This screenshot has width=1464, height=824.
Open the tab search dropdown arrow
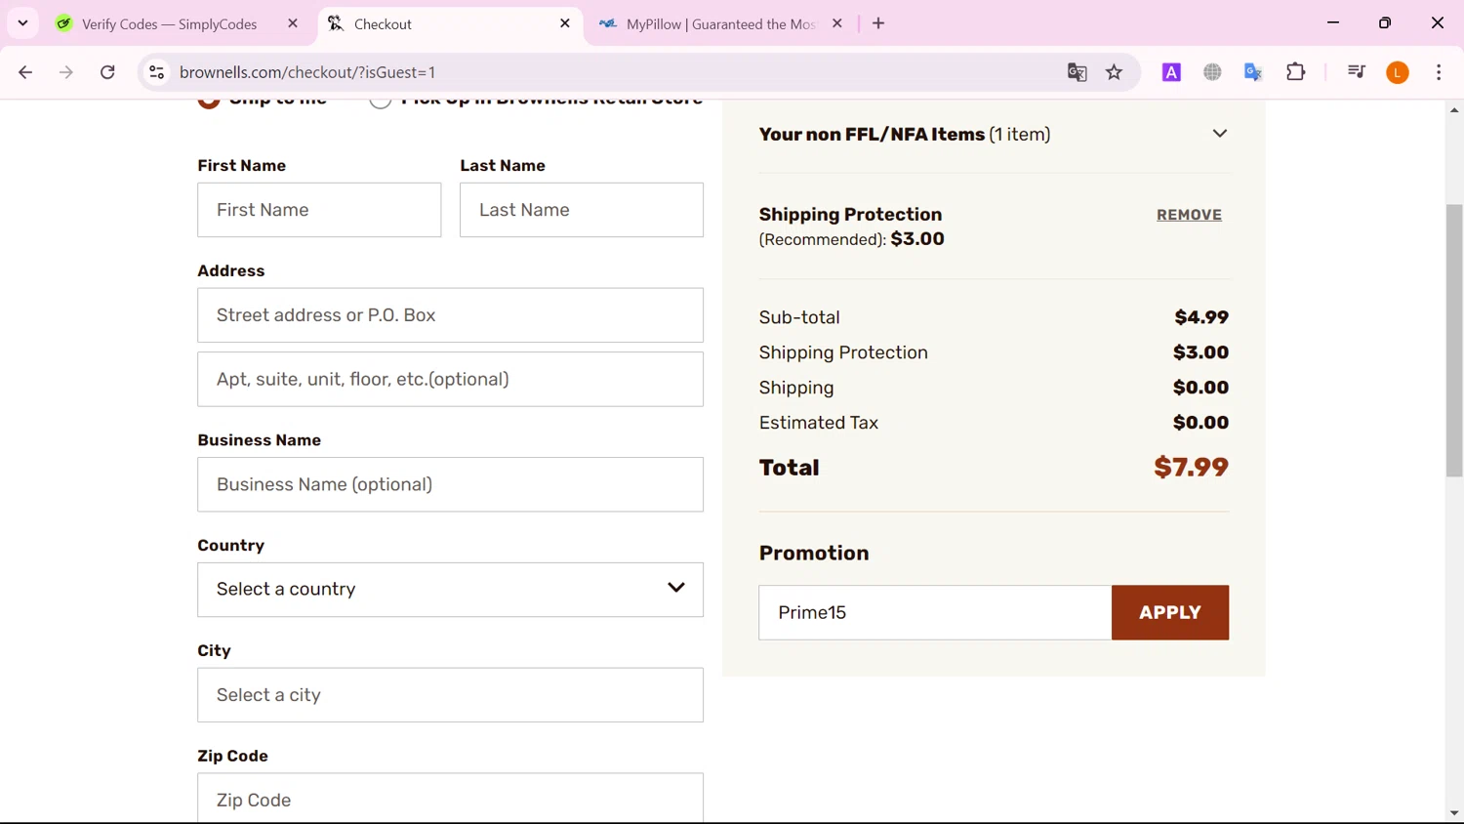(22, 23)
